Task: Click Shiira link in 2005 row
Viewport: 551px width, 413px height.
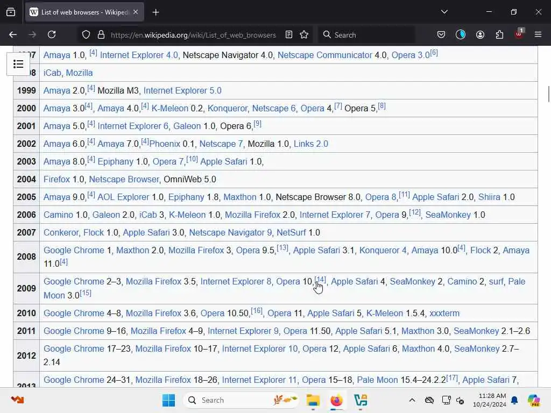Action: [489, 197]
